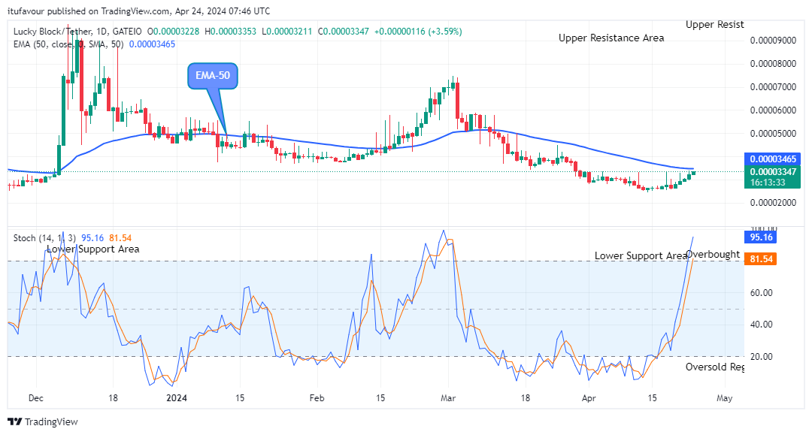Click the stochastic 81.54 value in legend
812x435 pixels.
120,238
